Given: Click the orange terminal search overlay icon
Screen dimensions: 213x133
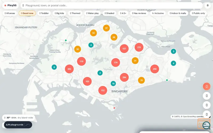Looking at the screenshot, I should click(204, 124).
